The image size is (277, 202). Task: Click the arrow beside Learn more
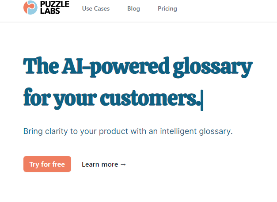pos(123,164)
